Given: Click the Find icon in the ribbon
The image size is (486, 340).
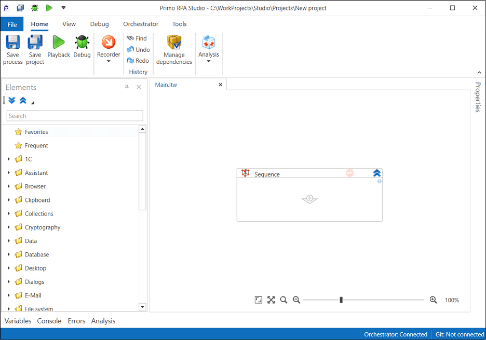Looking at the screenshot, I should coord(131,38).
